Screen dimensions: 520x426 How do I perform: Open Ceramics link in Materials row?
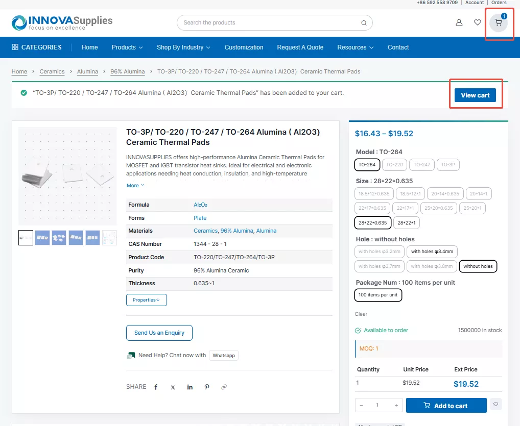(206, 231)
